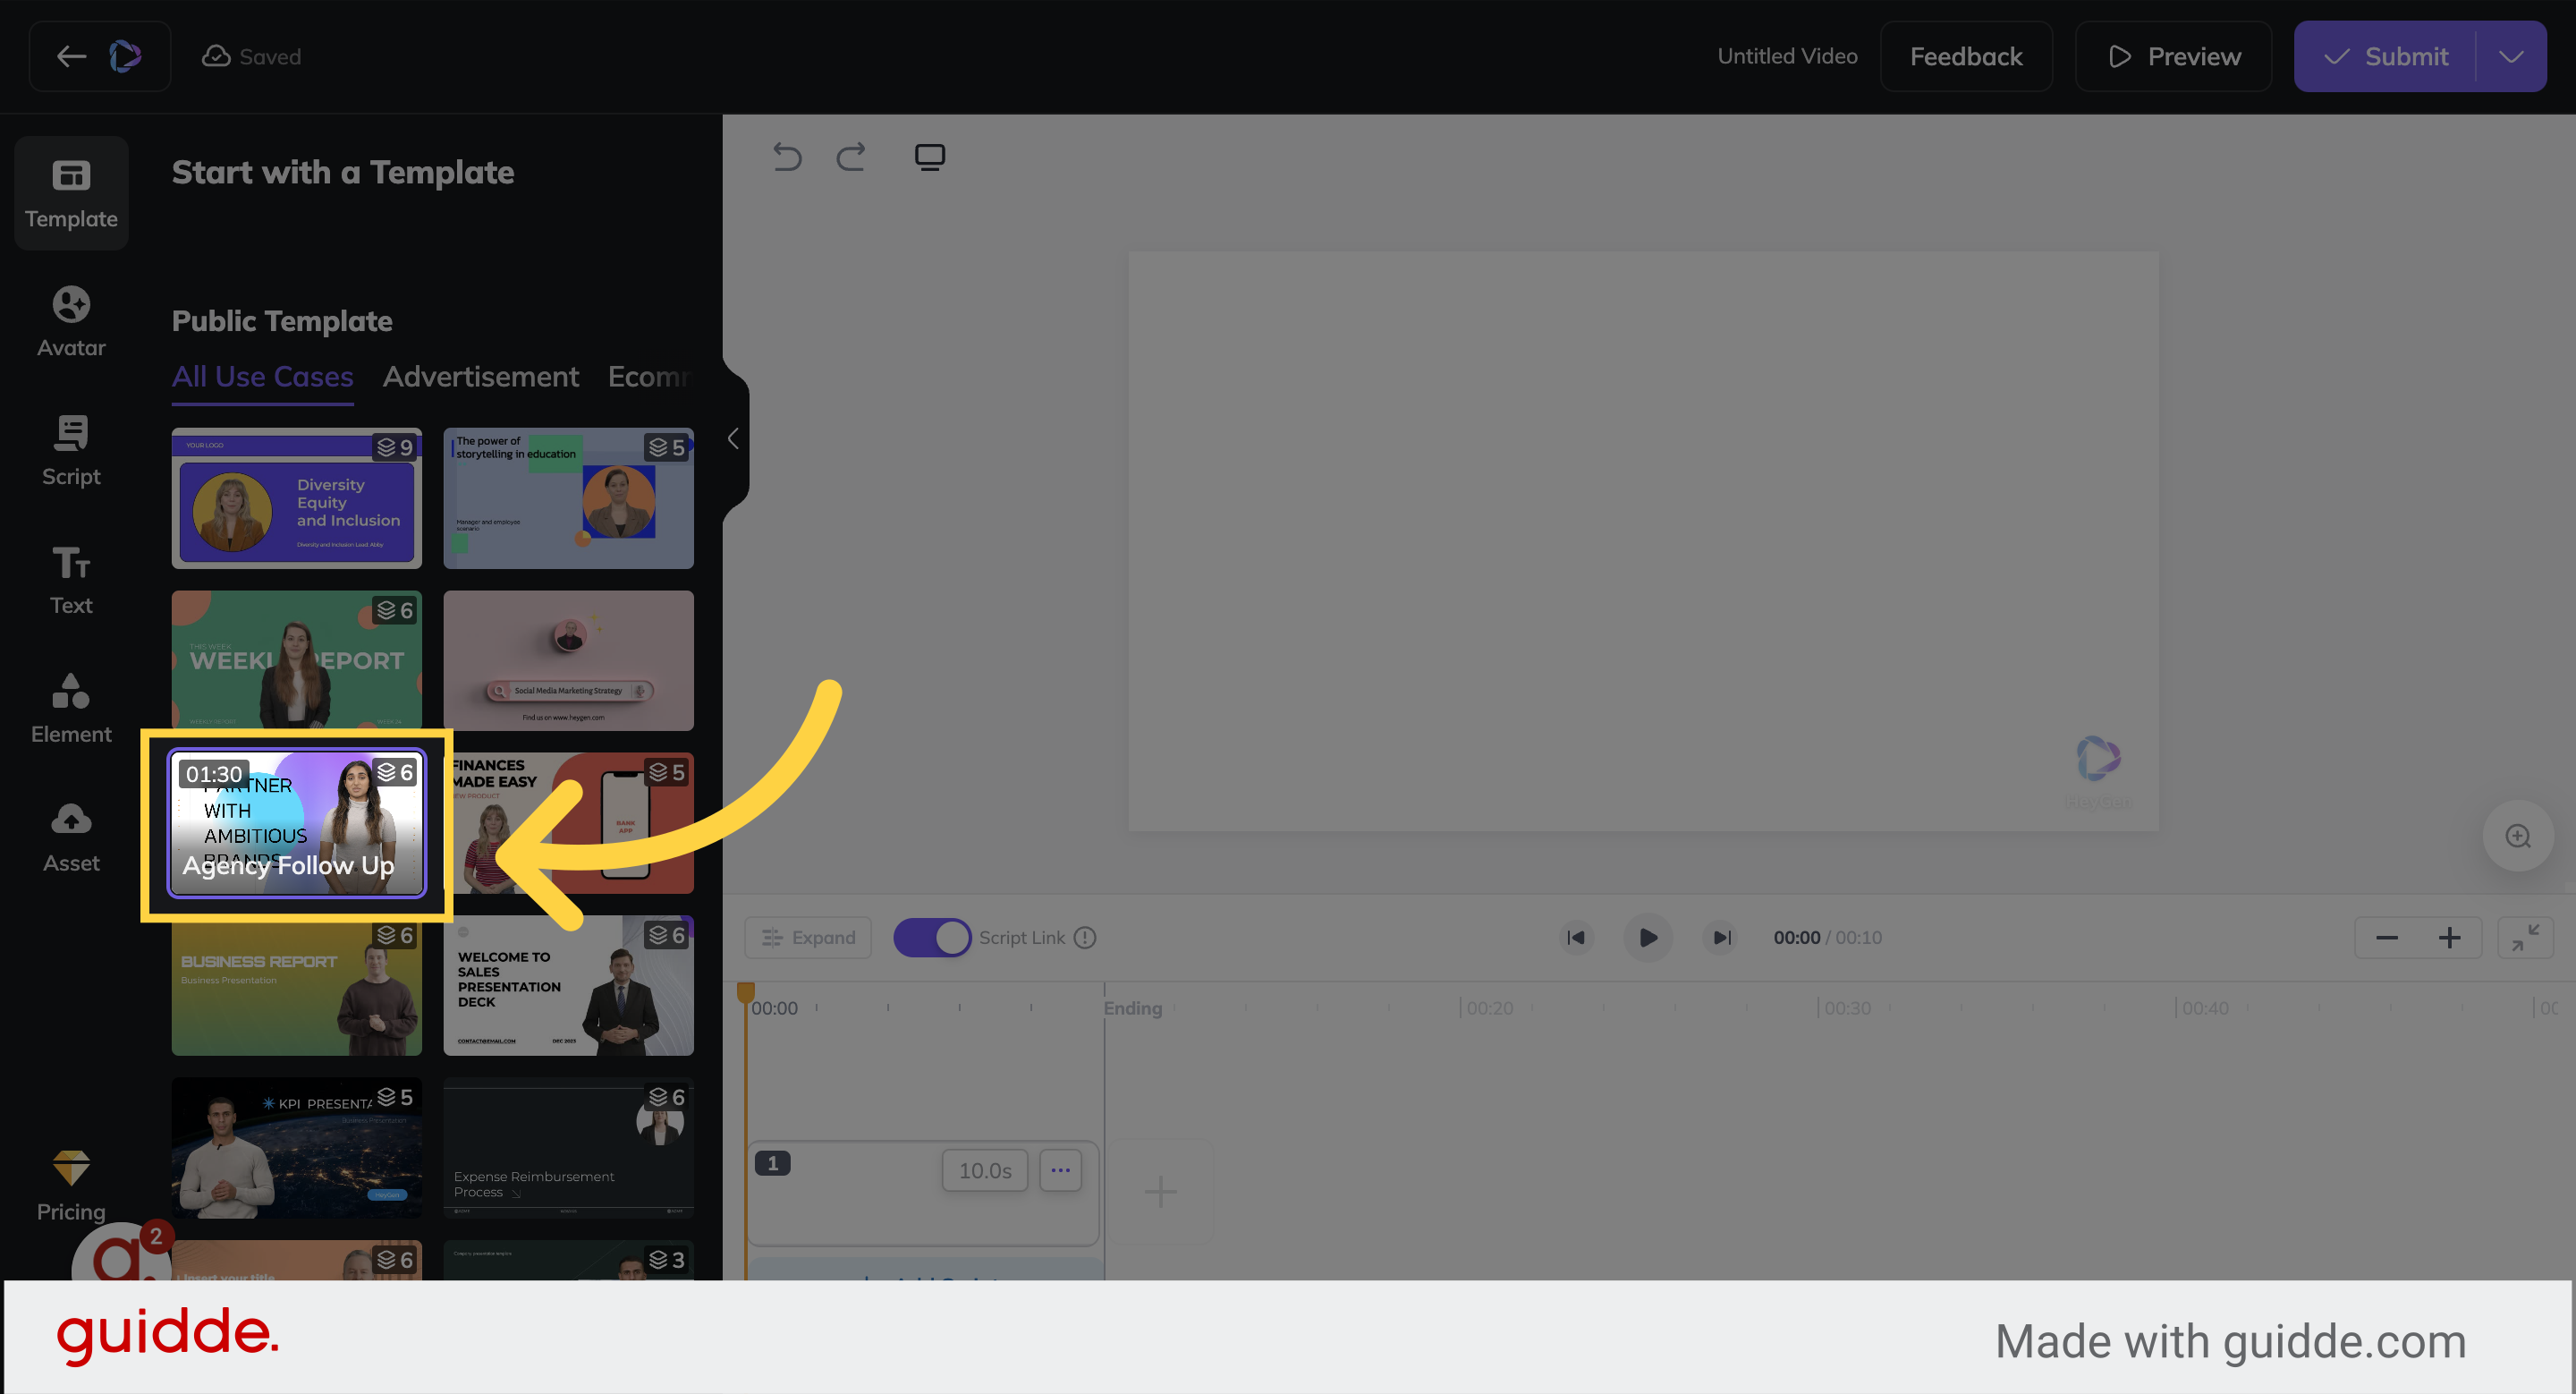The height and width of the screenshot is (1394, 2576).
Task: Open the Element panel
Action: tap(70, 706)
